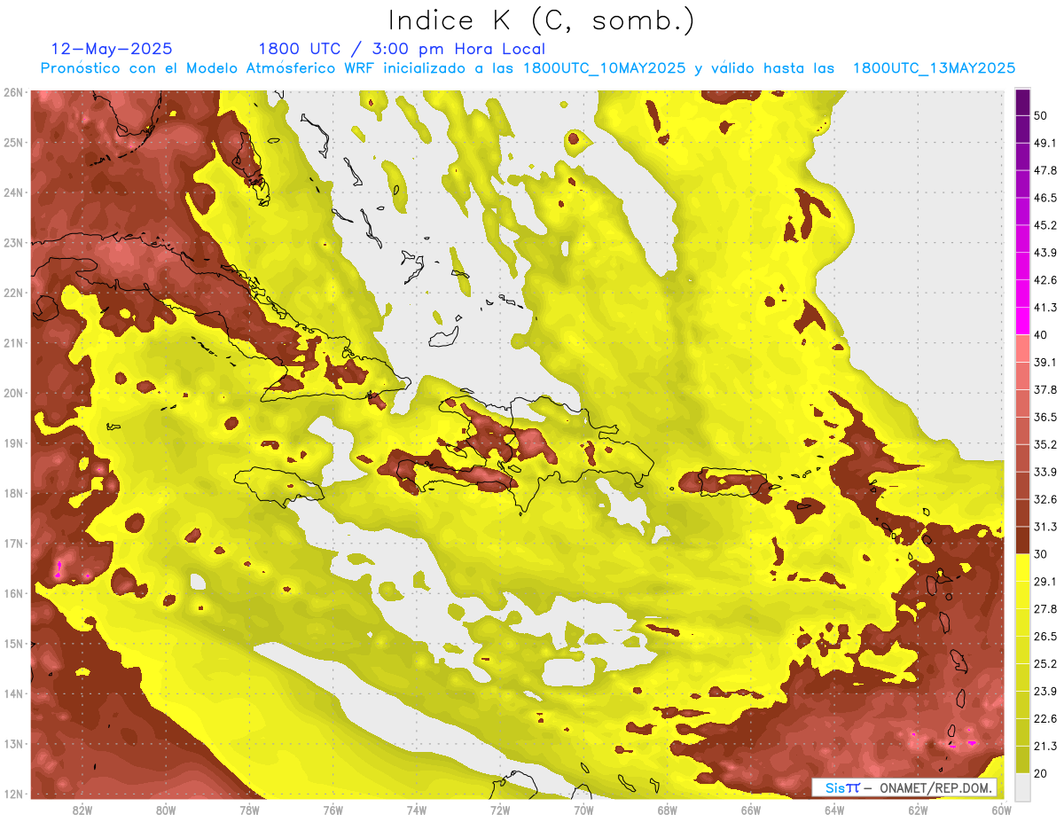Viewport: 1064px width, 822px height.
Task: Click the bright yellow colorbar segment between 29.1 and 30
Action: pos(1022,568)
